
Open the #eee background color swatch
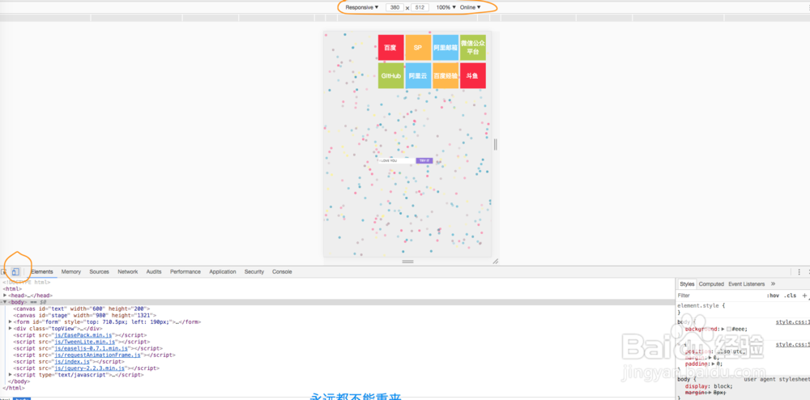coord(729,329)
